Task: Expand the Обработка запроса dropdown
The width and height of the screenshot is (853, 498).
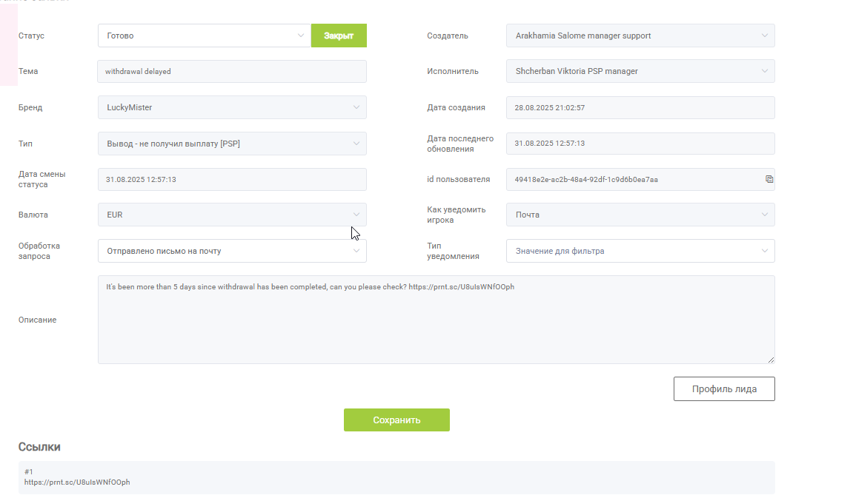Action: coord(232,251)
